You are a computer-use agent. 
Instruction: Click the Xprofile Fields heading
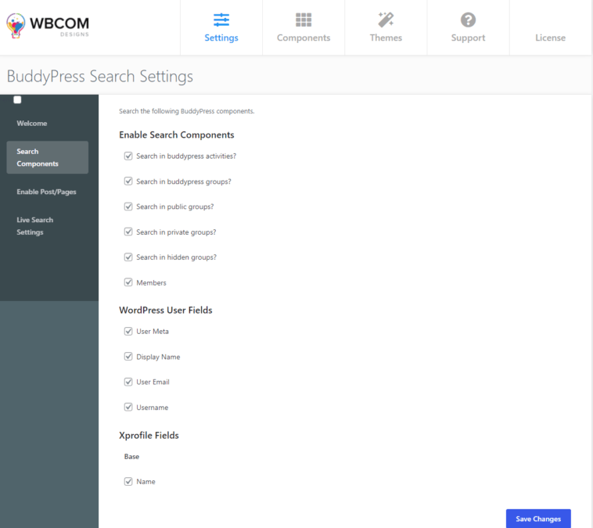coord(149,436)
